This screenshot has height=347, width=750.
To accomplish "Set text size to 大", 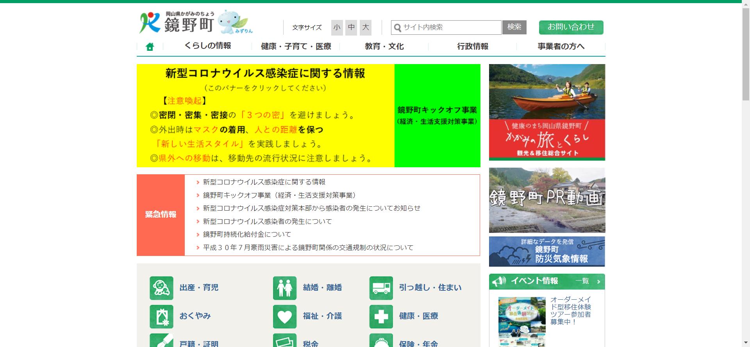I will [x=366, y=27].
